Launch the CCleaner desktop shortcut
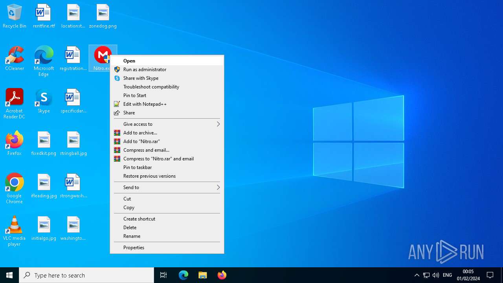The image size is (503, 283). click(15, 59)
